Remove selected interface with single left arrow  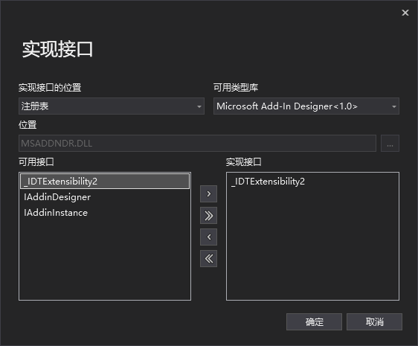[x=208, y=237]
